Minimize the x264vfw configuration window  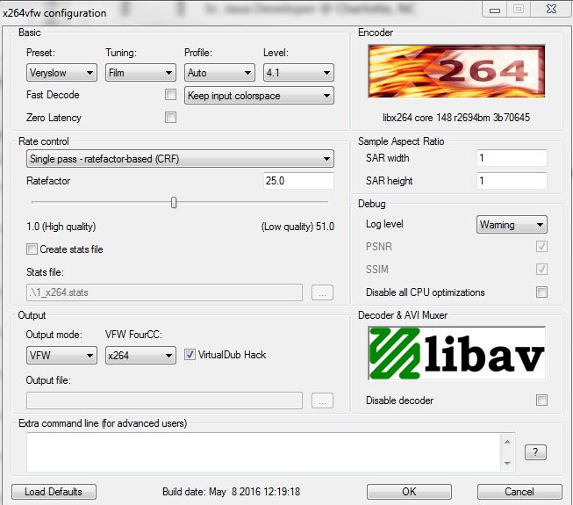tap(495, 10)
